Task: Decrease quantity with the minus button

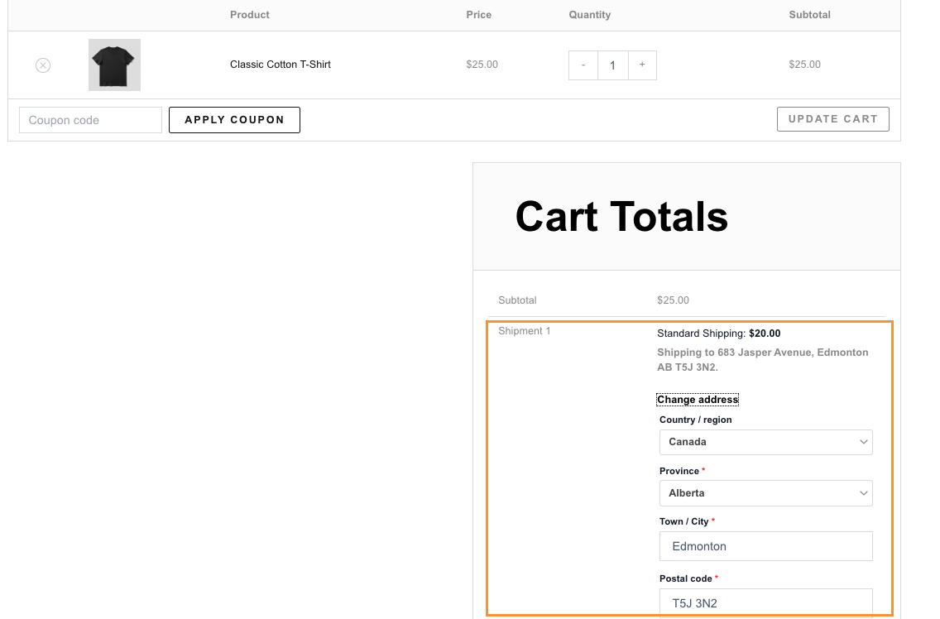Action: tap(583, 65)
